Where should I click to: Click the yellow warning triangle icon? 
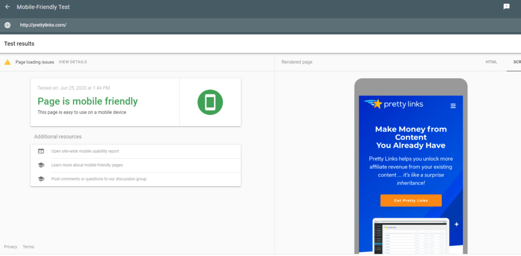click(x=8, y=62)
